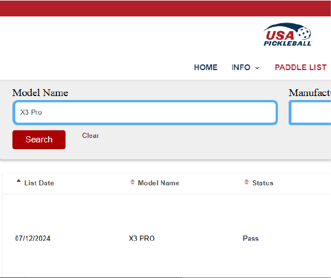Image resolution: width=331 pixels, height=278 pixels.
Task: Select the X3 PRO model cell
Action: 142,238
